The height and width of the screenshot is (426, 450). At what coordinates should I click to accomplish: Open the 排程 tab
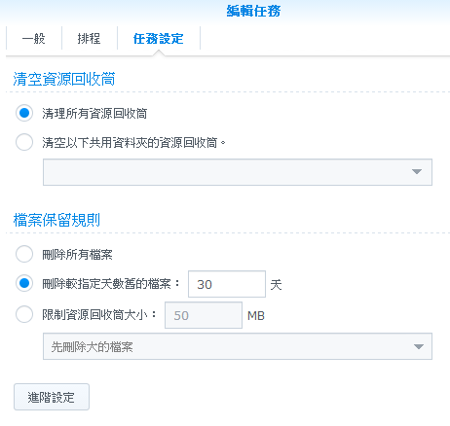(89, 39)
